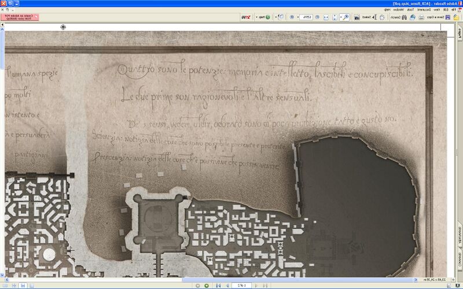The width and height of the screenshot is (463, 289).
Task: Enable Facing pages layout in status bar
Action: (x=5, y=286)
